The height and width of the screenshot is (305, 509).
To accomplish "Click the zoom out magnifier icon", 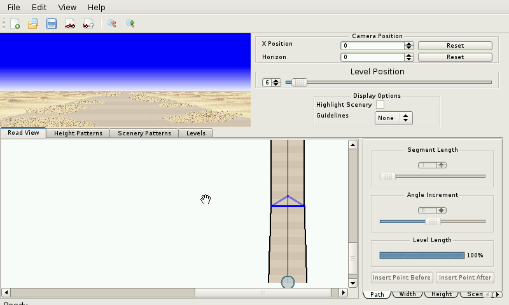I will coord(112,24).
